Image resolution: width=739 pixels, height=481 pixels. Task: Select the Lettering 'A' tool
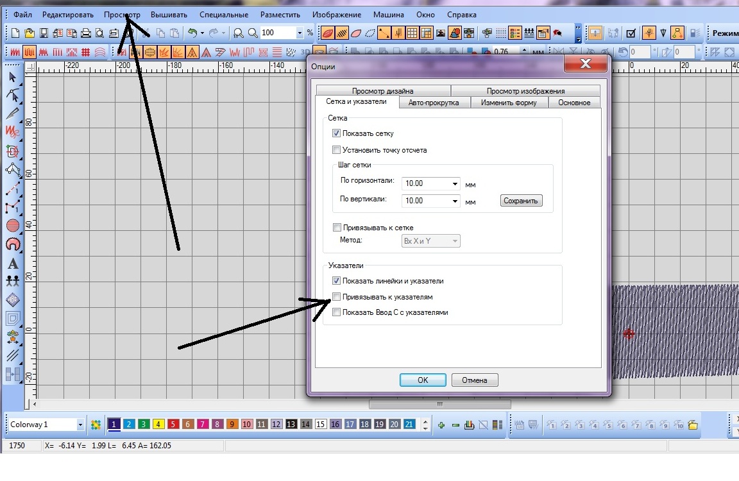pyautogui.click(x=12, y=263)
